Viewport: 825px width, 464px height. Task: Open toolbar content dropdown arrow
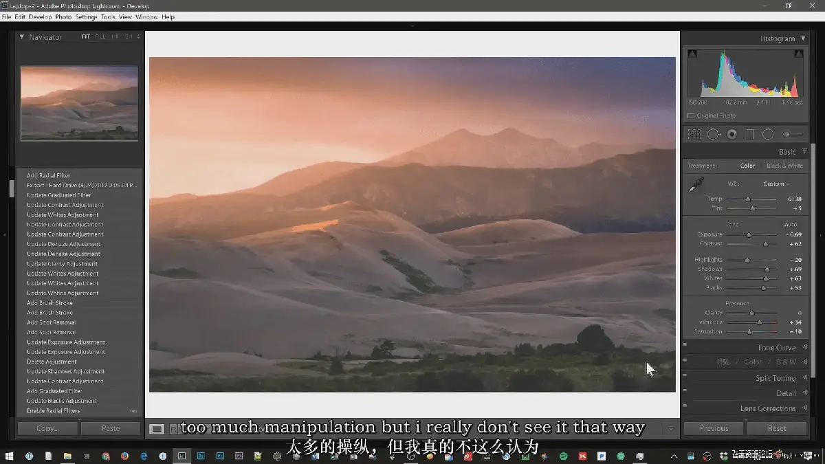(x=671, y=429)
